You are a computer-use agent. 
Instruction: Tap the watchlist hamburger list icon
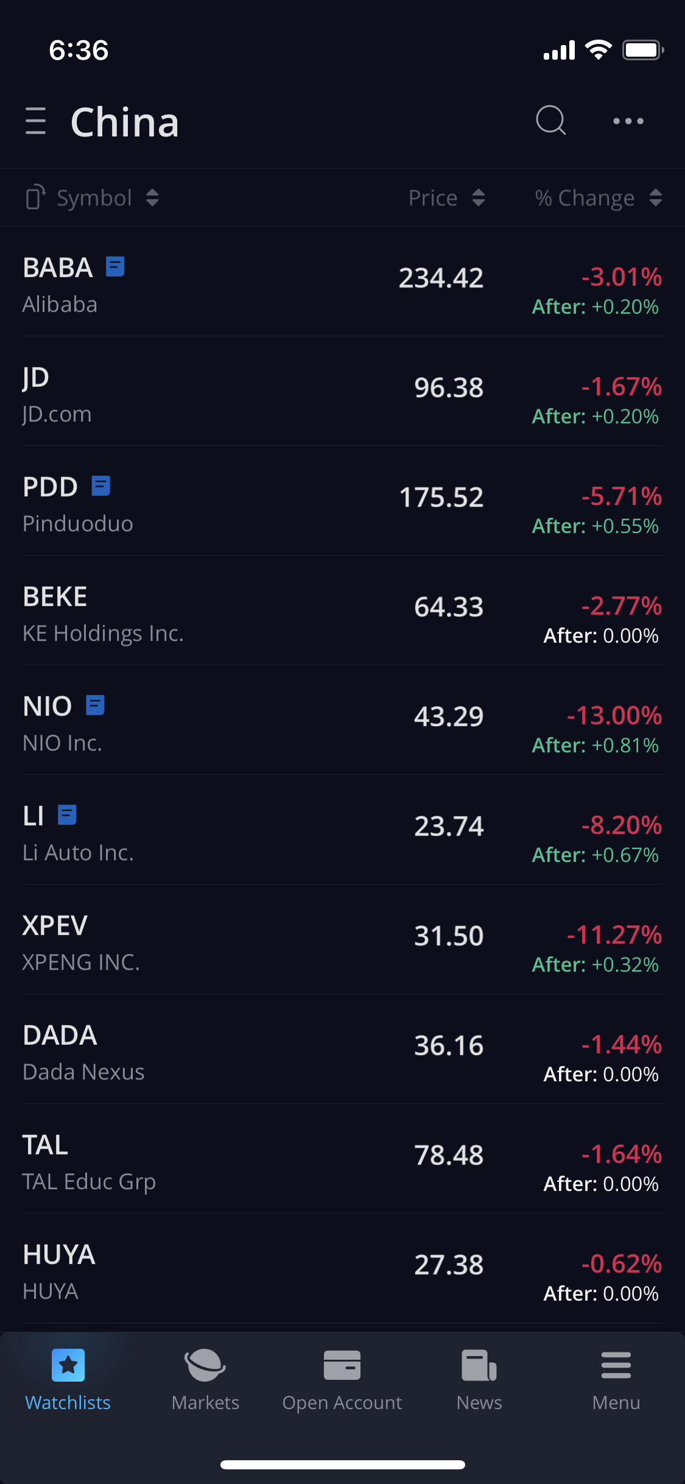(x=36, y=121)
